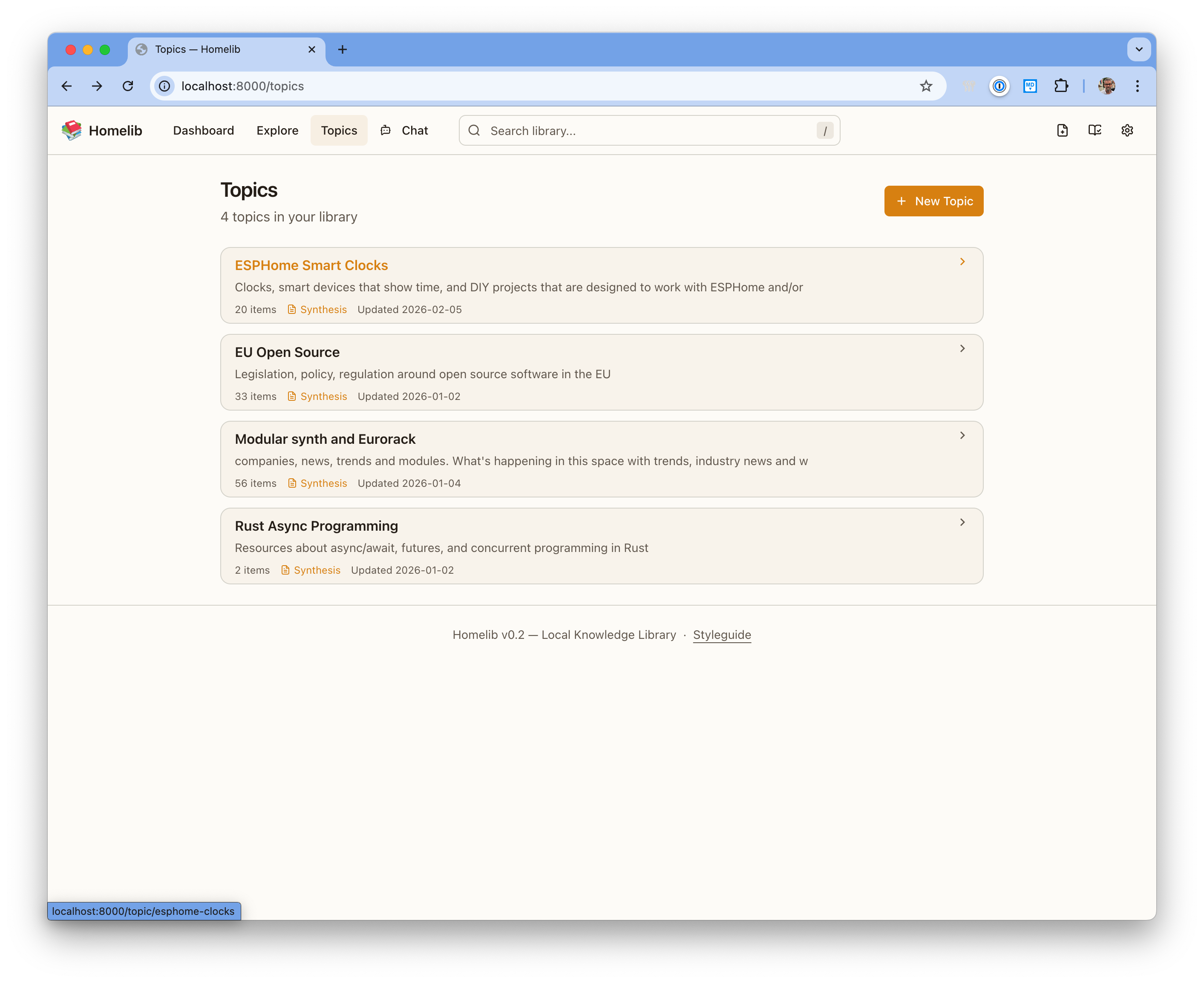
Task: Open the Styleguide footer link
Action: click(721, 635)
